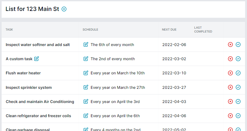This screenshot has width=247, height=131.
Task: Edit schedule for Check and maintain Air Conditioning
Action: tap(85, 101)
